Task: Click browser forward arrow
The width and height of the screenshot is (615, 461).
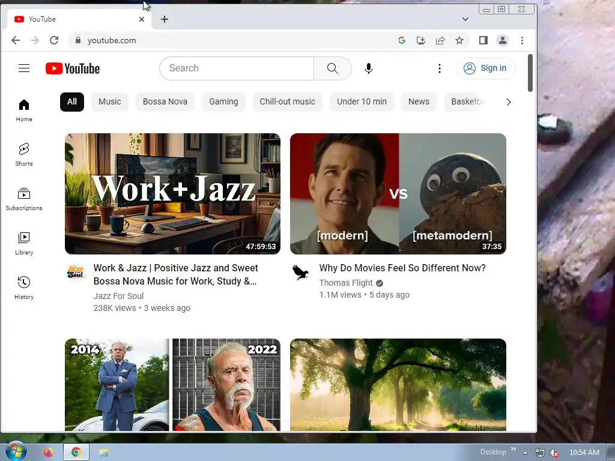Action: [x=35, y=40]
